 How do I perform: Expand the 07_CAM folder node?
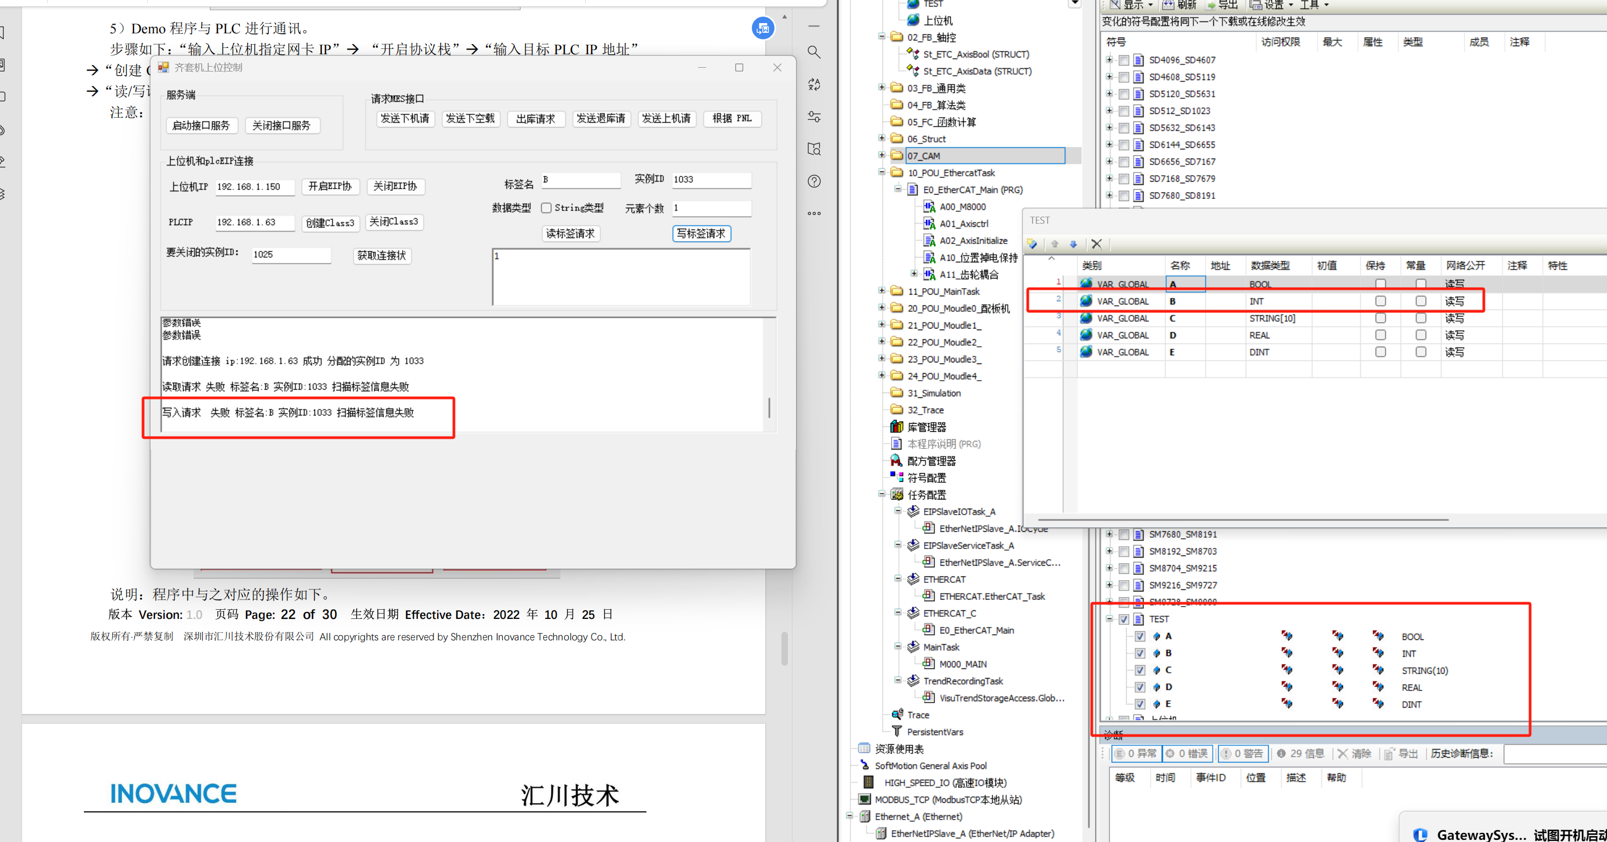click(881, 155)
